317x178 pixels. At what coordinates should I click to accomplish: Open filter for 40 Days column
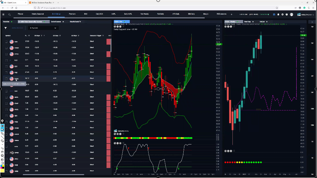pos(60,36)
